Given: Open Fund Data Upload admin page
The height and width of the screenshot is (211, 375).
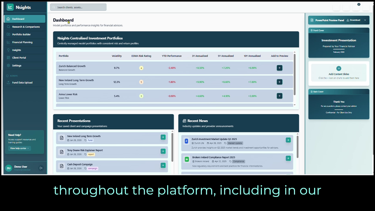Looking at the screenshot, I should pyautogui.click(x=22, y=83).
